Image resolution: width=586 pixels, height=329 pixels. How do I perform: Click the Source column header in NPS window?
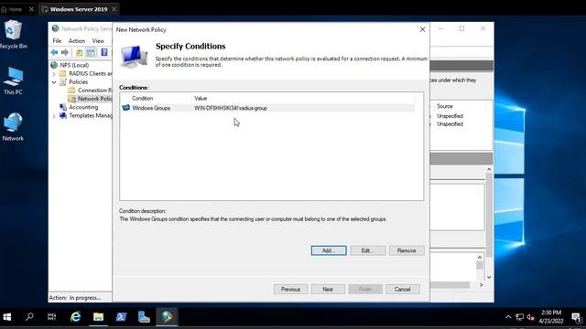click(x=445, y=106)
